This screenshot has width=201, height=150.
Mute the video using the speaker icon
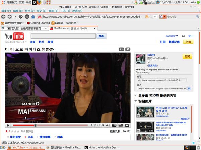[108, 125]
